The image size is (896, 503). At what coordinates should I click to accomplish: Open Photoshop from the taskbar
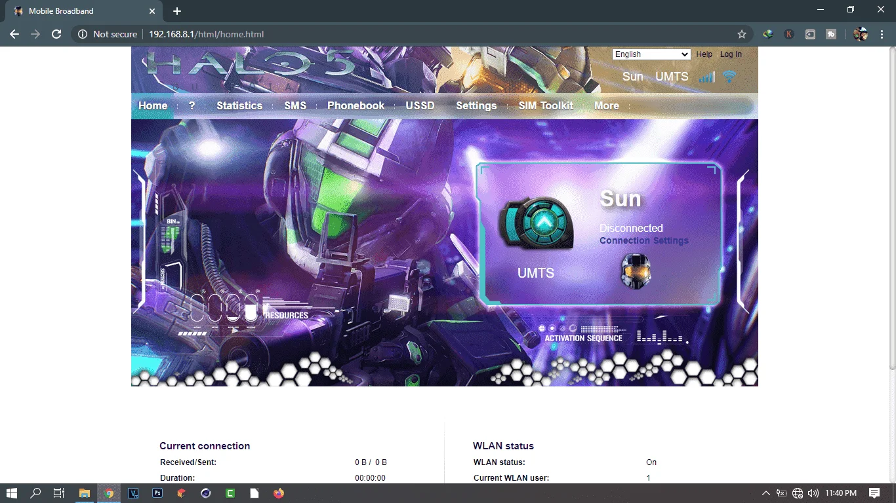click(x=157, y=493)
